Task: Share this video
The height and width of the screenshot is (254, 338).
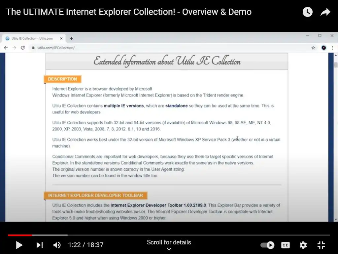Action: tap(325, 12)
